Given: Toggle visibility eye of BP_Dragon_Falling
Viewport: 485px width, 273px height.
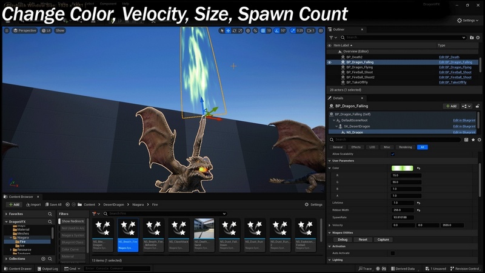Looking at the screenshot, I should (330, 62).
